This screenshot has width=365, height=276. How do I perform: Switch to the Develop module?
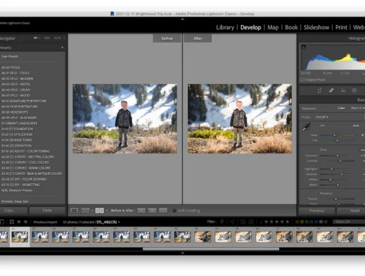pos(251,28)
